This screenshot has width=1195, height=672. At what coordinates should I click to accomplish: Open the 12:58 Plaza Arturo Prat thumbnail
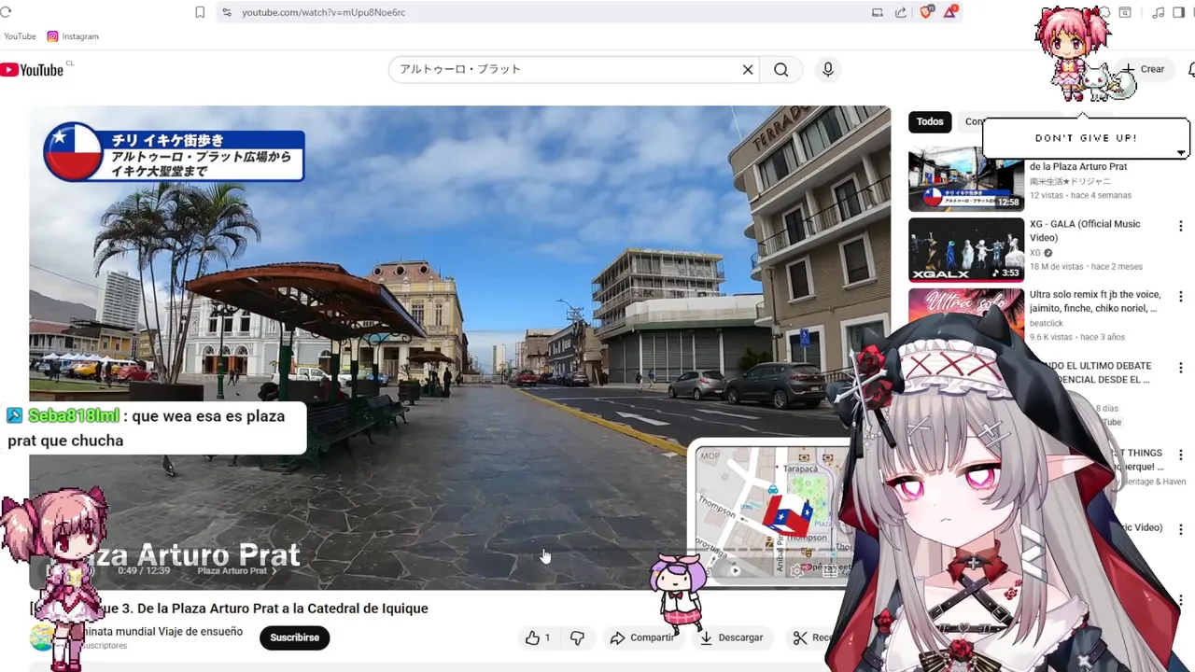pos(966,179)
